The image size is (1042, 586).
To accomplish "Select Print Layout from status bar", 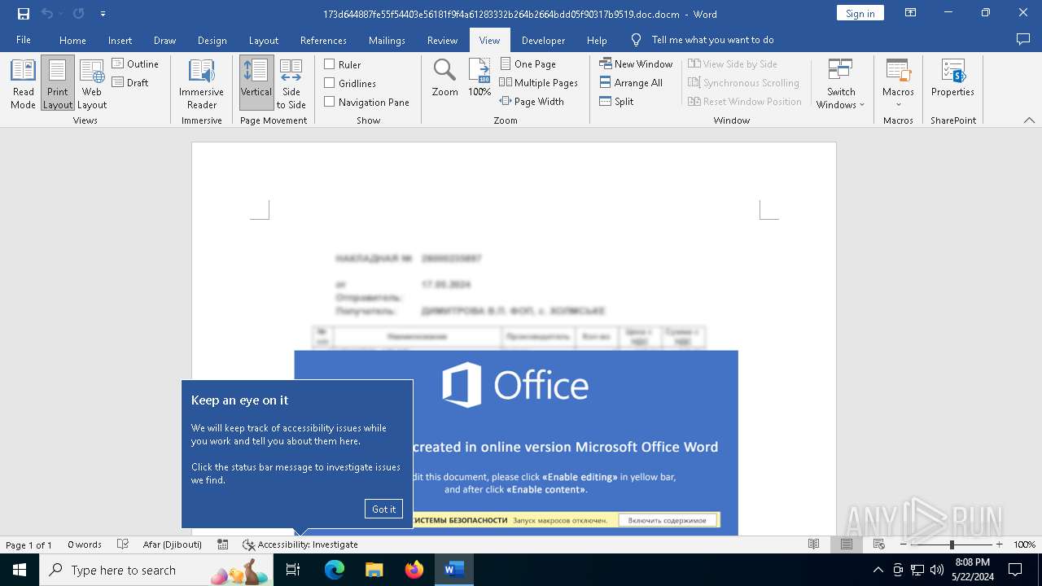I will [846, 544].
